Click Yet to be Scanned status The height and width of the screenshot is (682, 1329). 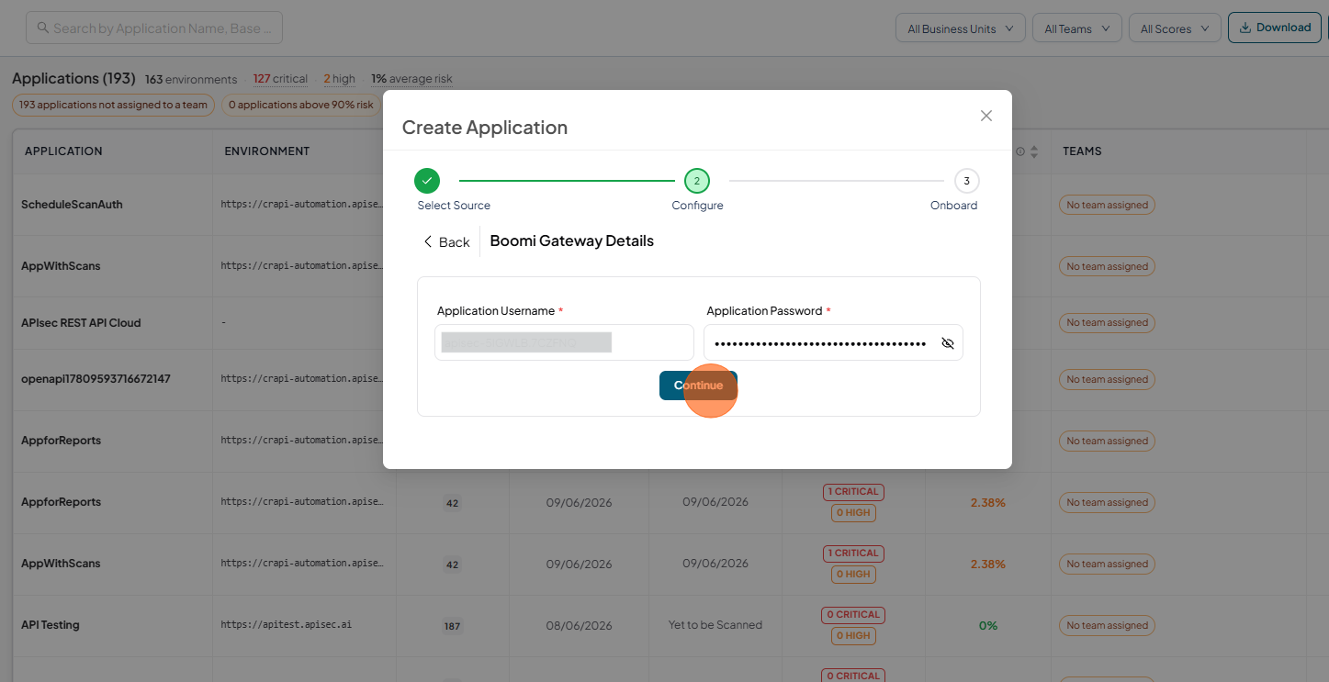[x=715, y=625]
